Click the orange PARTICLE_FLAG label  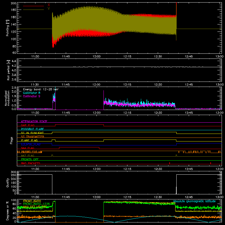31,152
